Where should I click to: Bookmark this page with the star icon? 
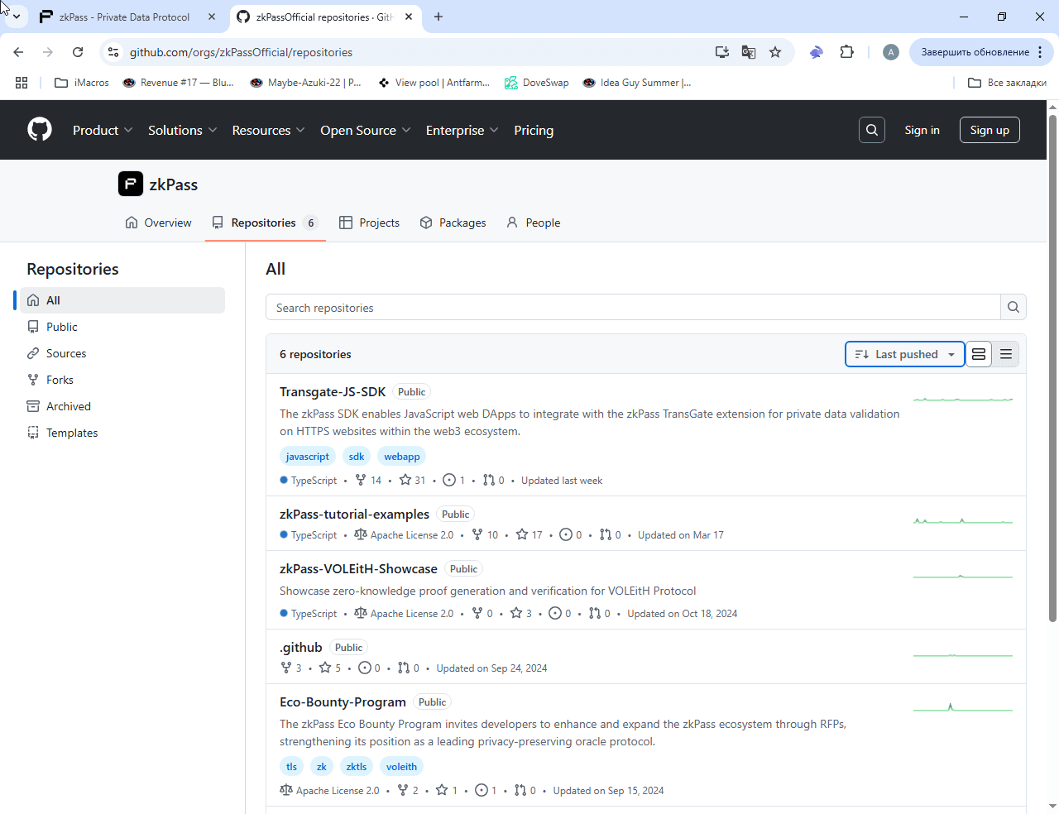[x=775, y=52]
